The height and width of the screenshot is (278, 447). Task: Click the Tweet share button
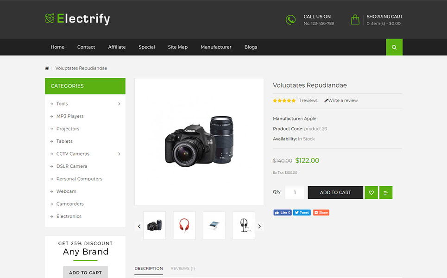pyautogui.click(x=302, y=212)
